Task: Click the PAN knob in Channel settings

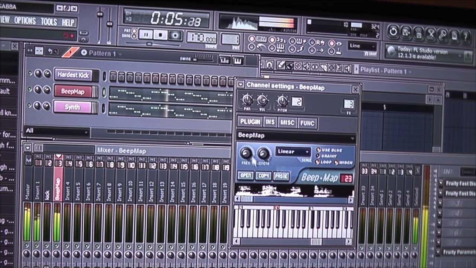Action: [247, 100]
